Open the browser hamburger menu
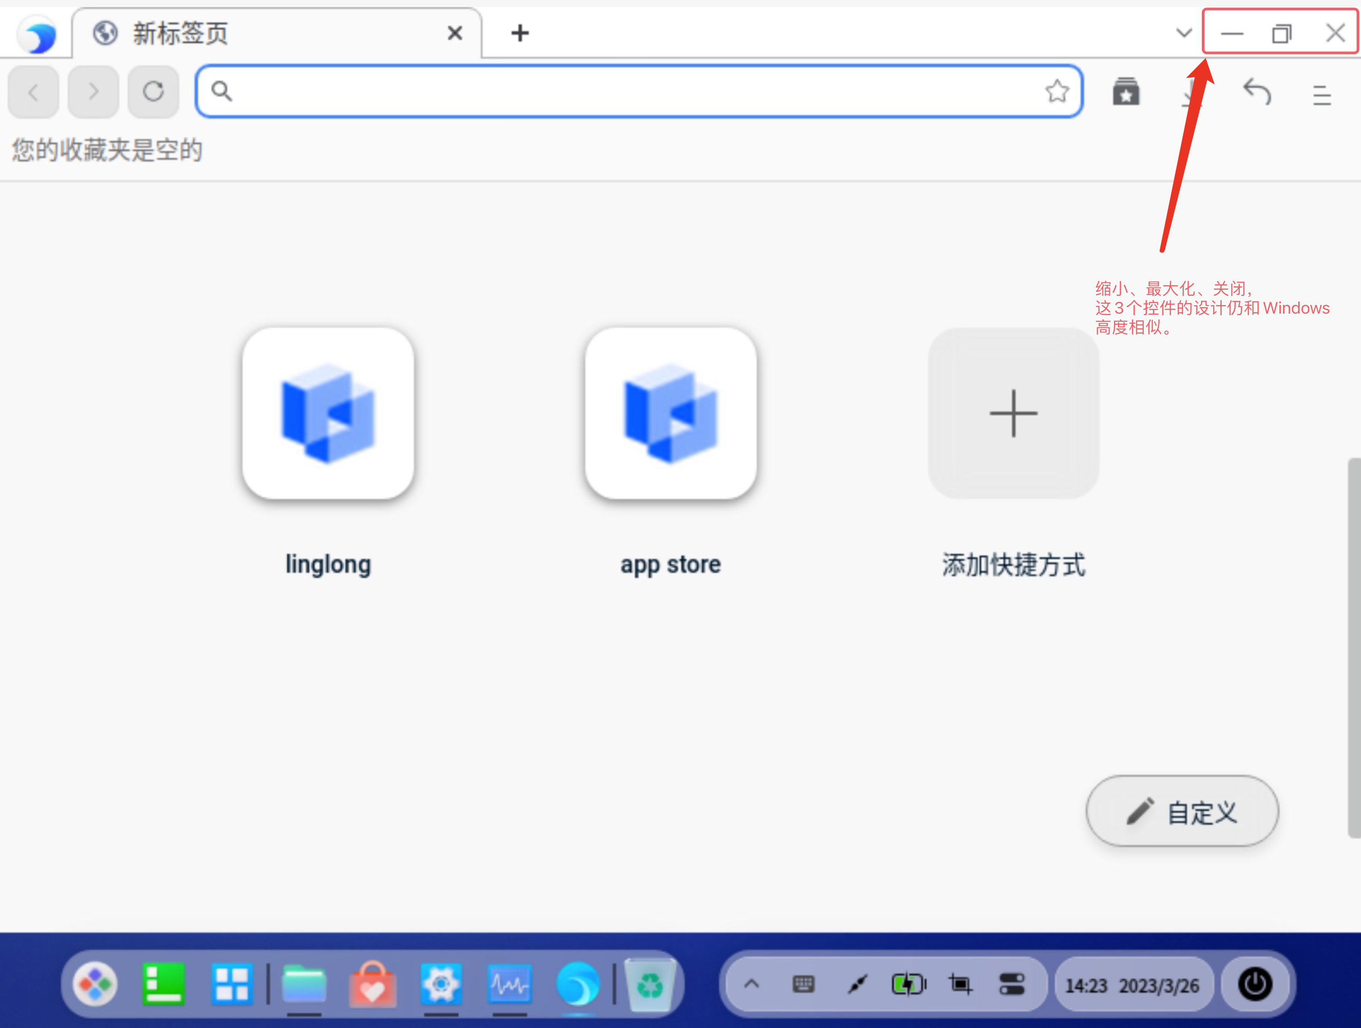 [1321, 95]
